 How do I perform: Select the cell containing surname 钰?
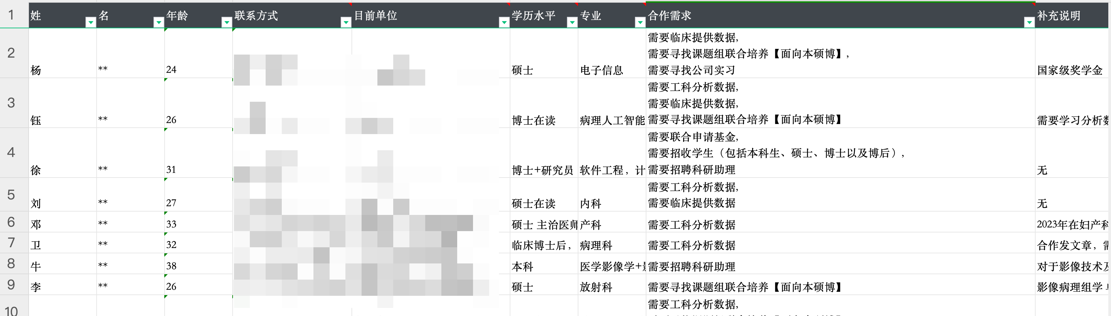coord(63,103)
